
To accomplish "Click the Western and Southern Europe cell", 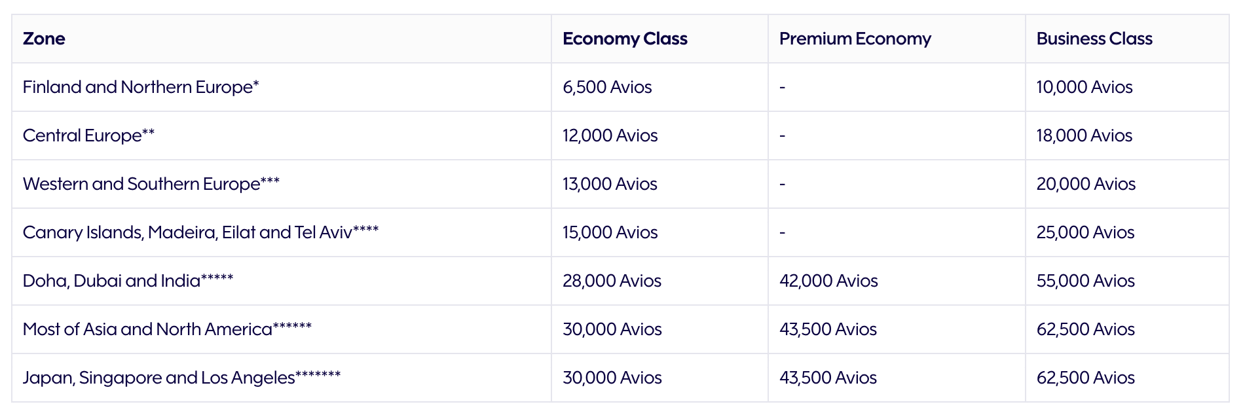I will (x=151, y=184).
